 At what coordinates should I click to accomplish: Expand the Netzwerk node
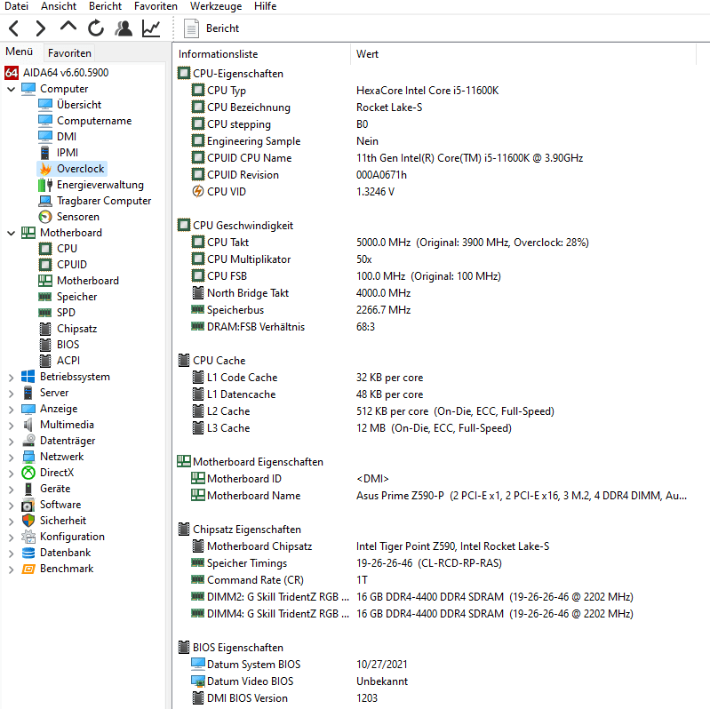[12, 457]
